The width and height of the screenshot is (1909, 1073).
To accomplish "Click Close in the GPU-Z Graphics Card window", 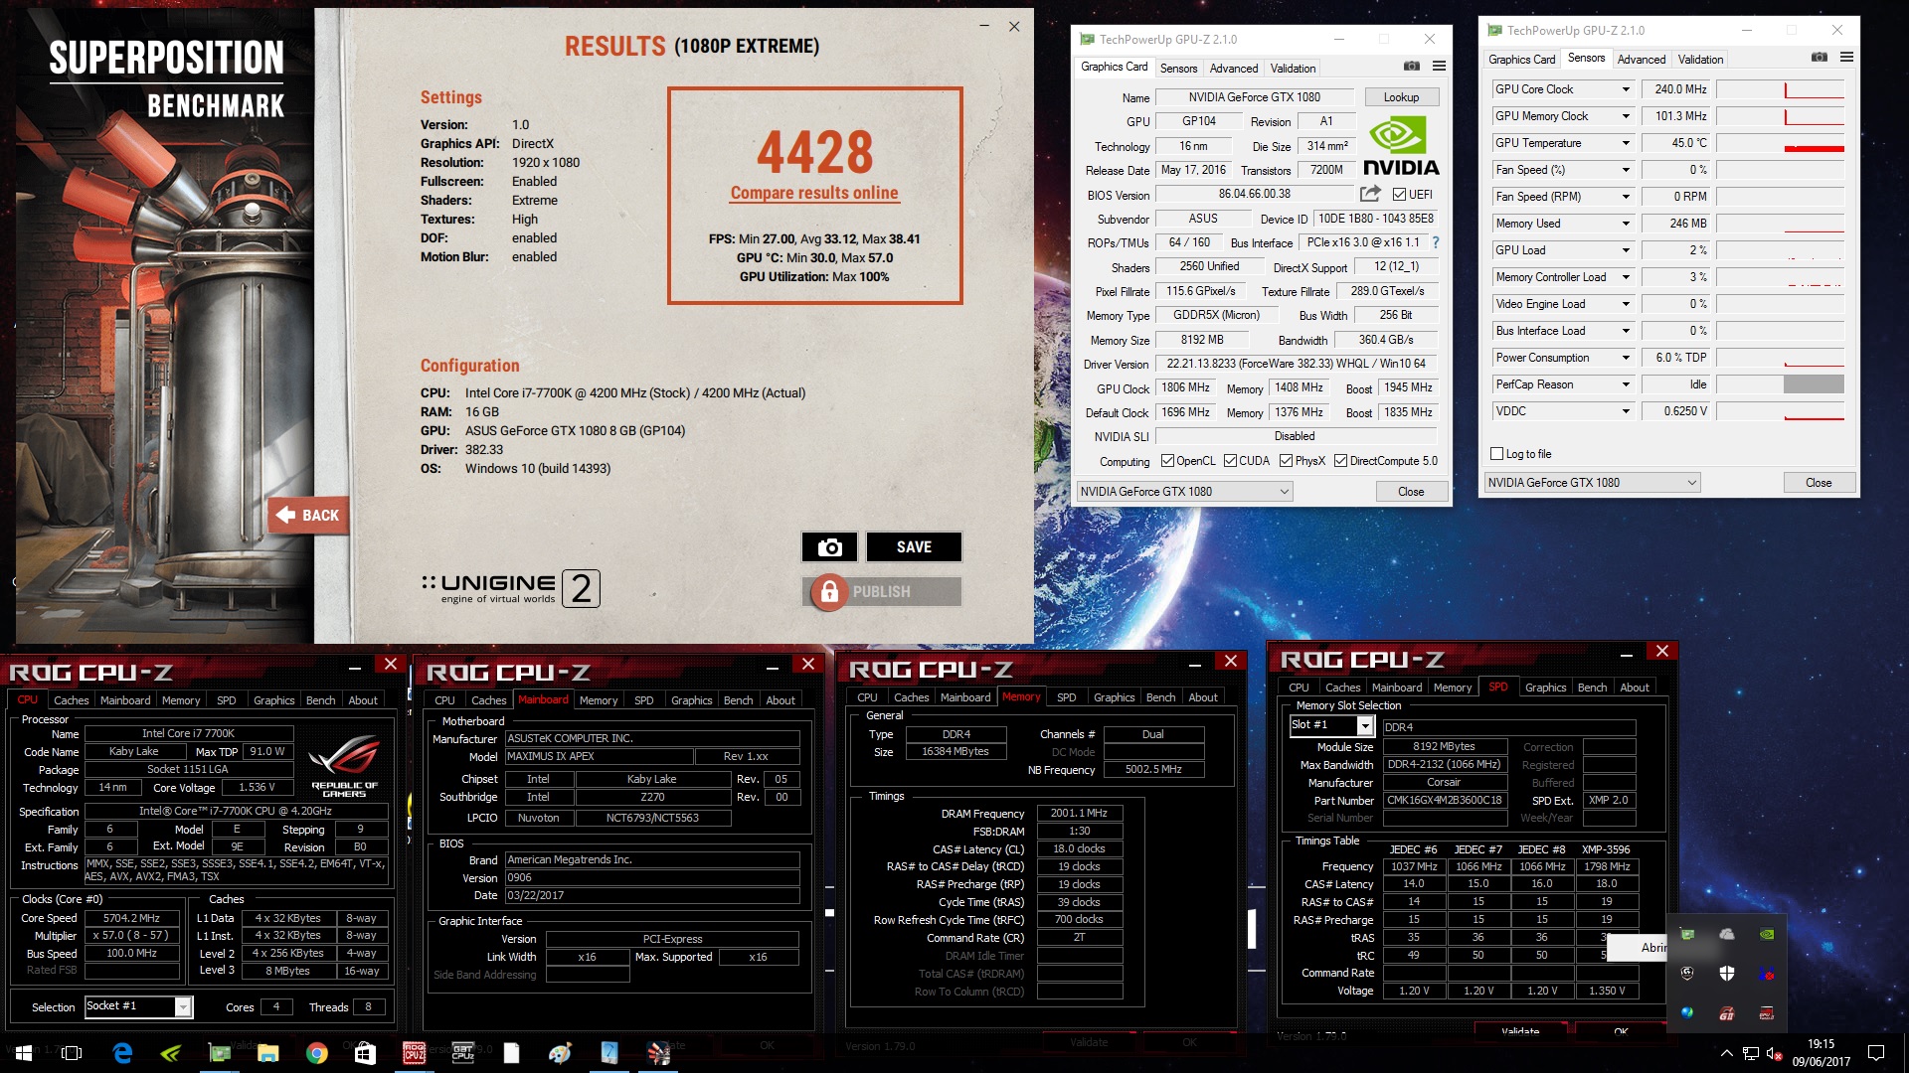I will [1410, 492].
